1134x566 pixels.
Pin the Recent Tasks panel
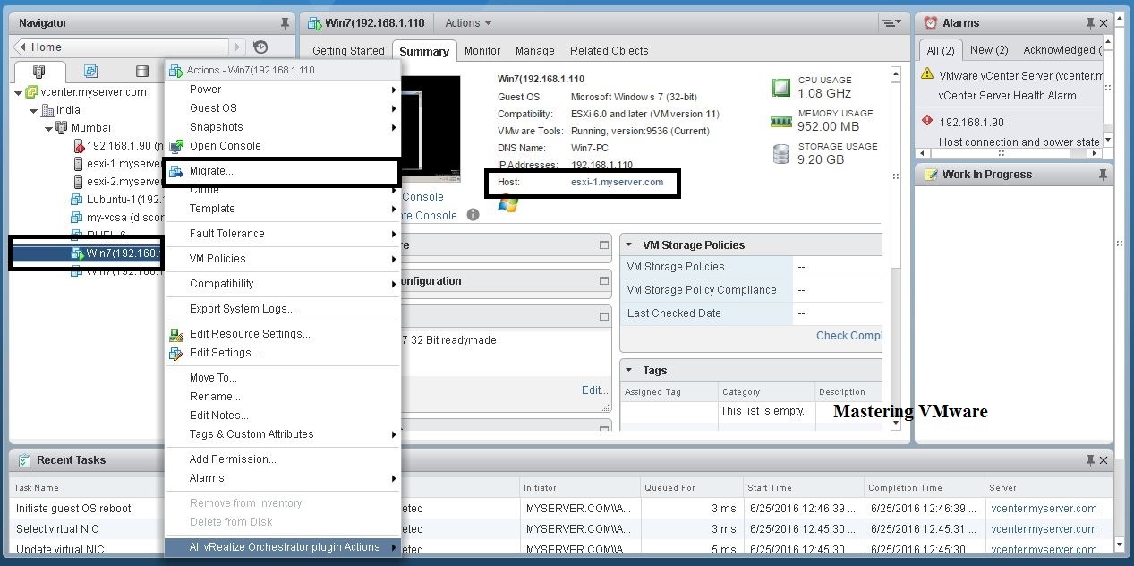(x=1090, y=460)
